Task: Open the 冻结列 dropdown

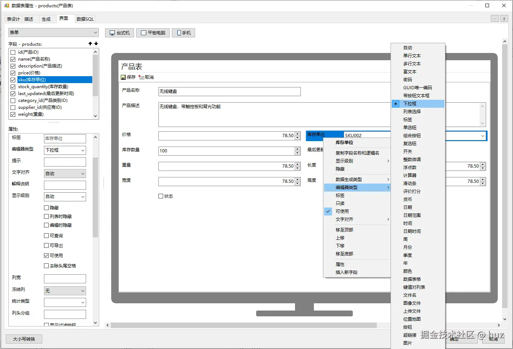Action: tap(65, 291)
